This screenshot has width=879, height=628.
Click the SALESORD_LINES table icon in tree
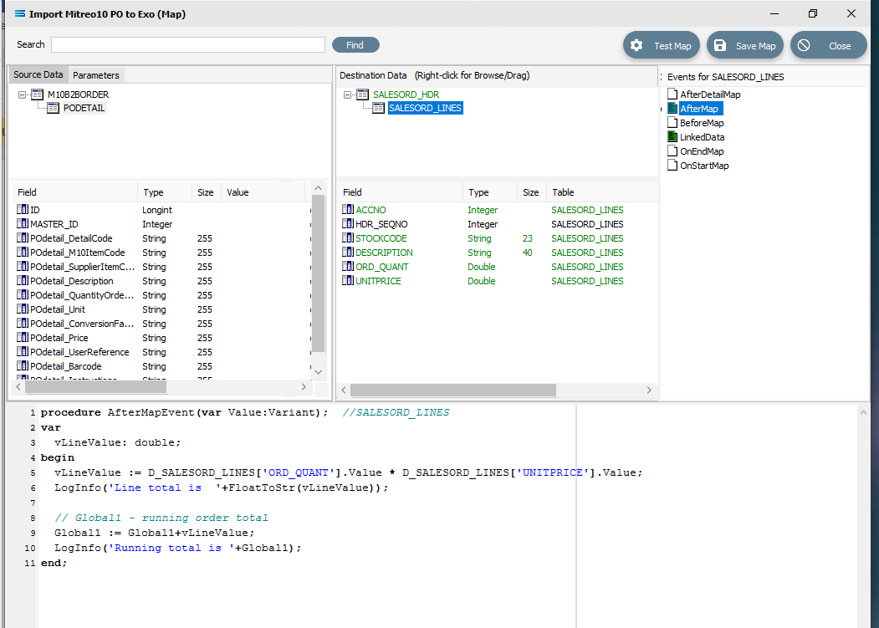379,108
